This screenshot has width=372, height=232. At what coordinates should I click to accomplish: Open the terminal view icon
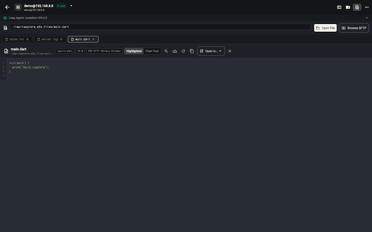[339, 7]
